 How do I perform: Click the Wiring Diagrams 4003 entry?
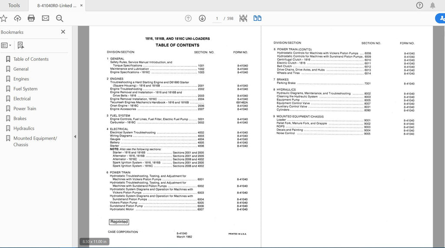[x=157, y=136]
